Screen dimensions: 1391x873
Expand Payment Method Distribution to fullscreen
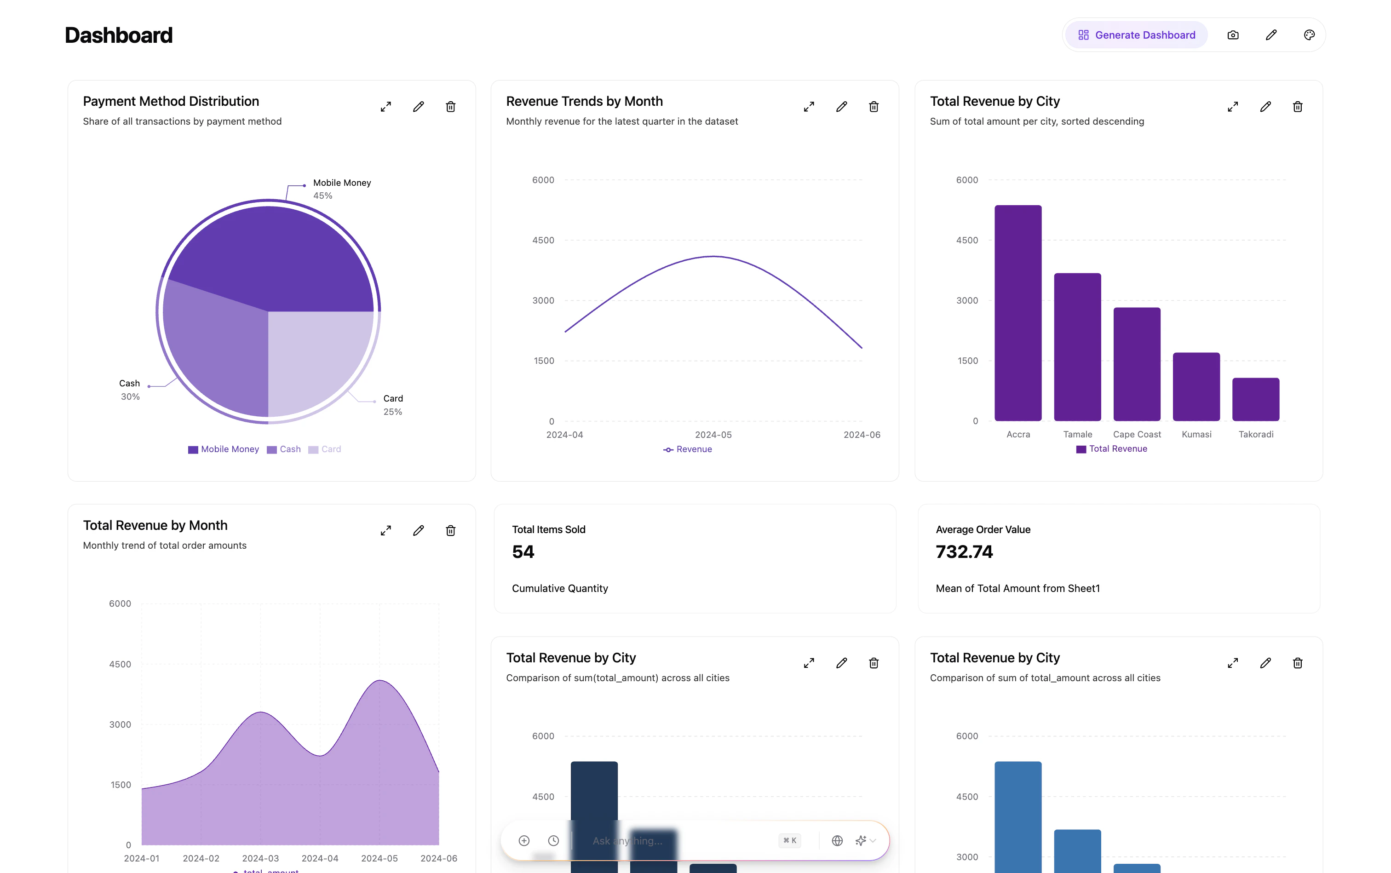(386, 106)
